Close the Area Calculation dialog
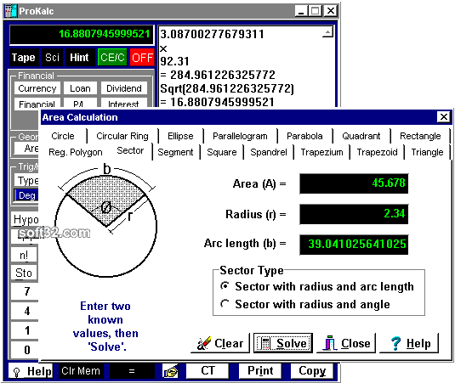Screen dimensions: 455x383 pos(444,117)
